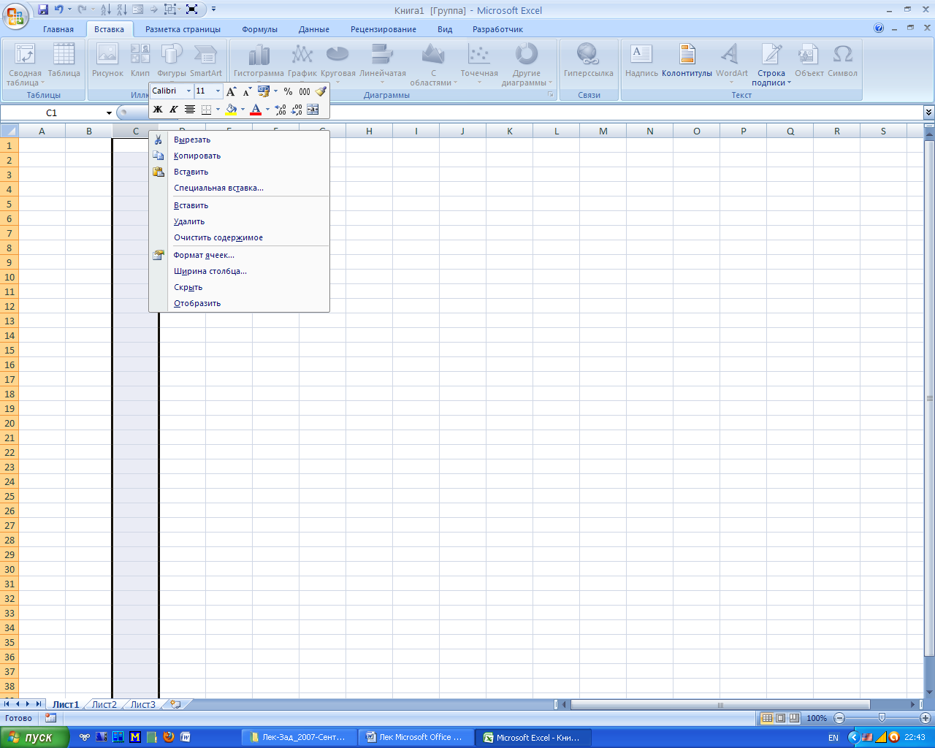Screen dimensions: 935x748
Task: Switch to Page Break Preview in status bar
Action: [794, 718]
